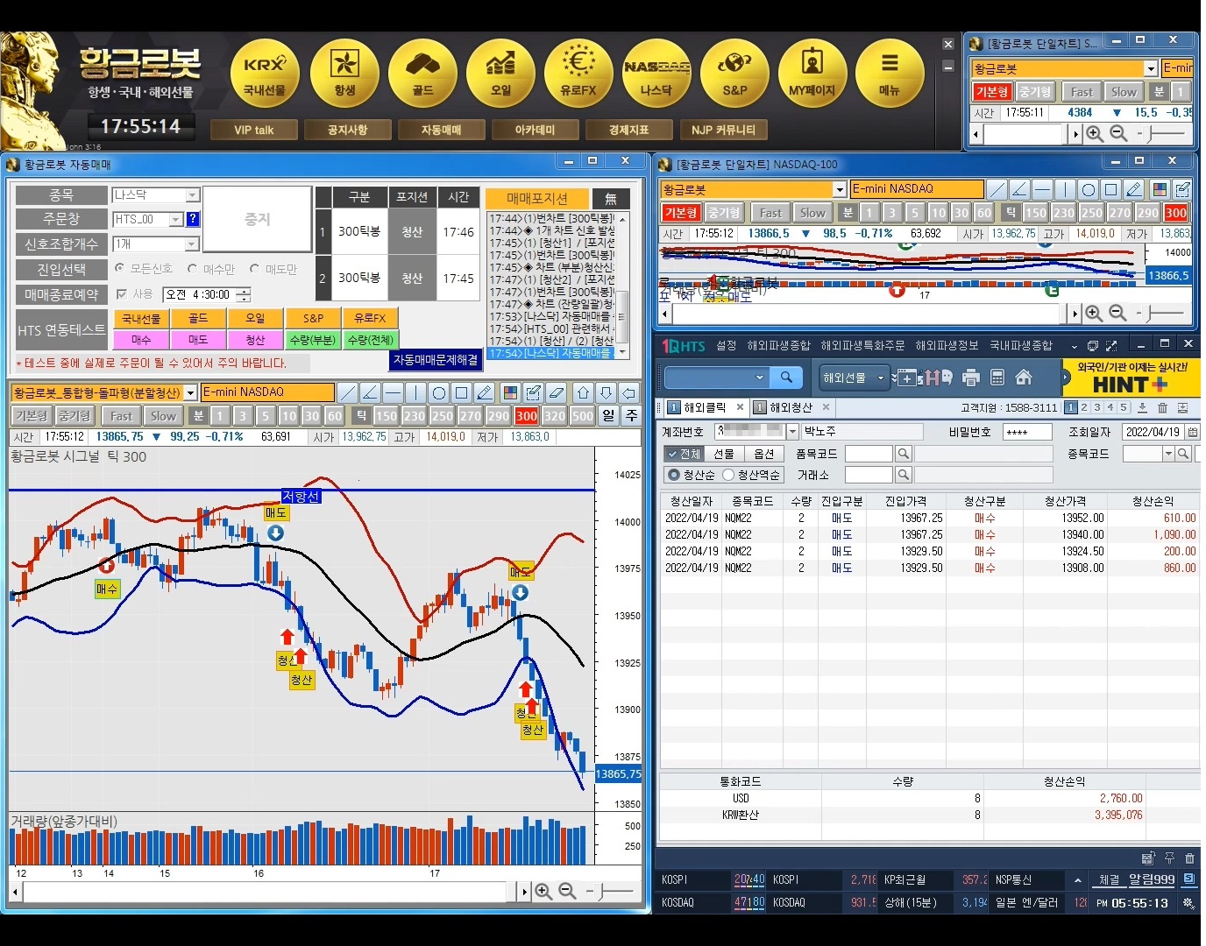Open the 나스닥 NASDAQ button

(656, 73)
